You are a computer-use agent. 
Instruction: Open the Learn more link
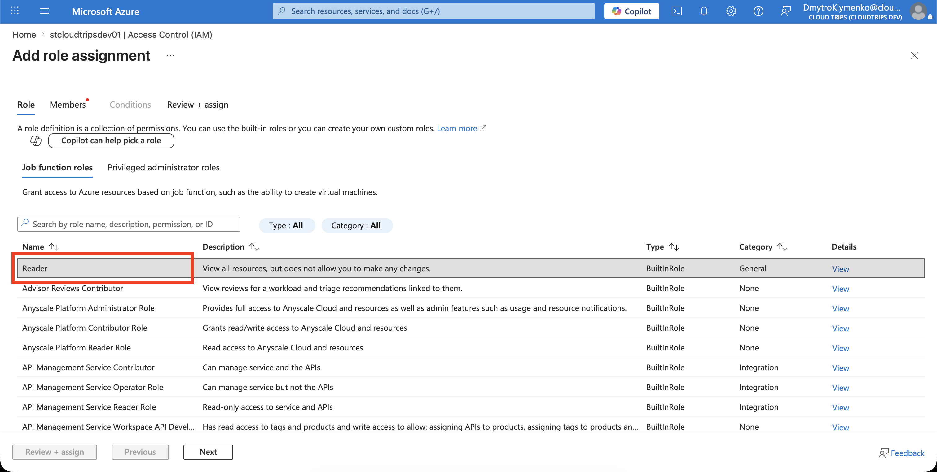tap(457, 128)
